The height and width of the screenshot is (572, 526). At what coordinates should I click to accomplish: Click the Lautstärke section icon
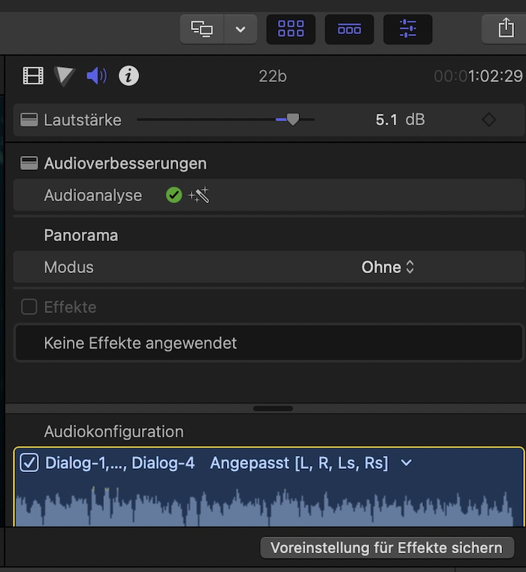pos(29,120)
